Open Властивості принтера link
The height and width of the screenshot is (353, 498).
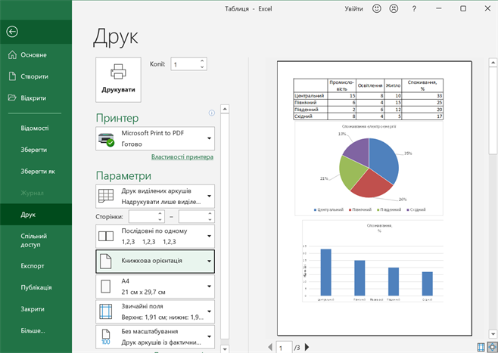(x=182, y=157)
